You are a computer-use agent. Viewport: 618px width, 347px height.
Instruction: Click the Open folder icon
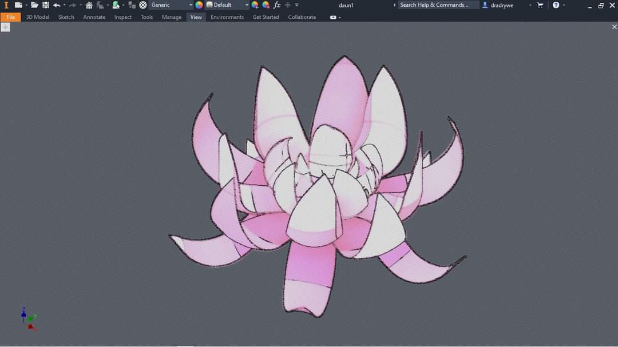pos(34,5)
